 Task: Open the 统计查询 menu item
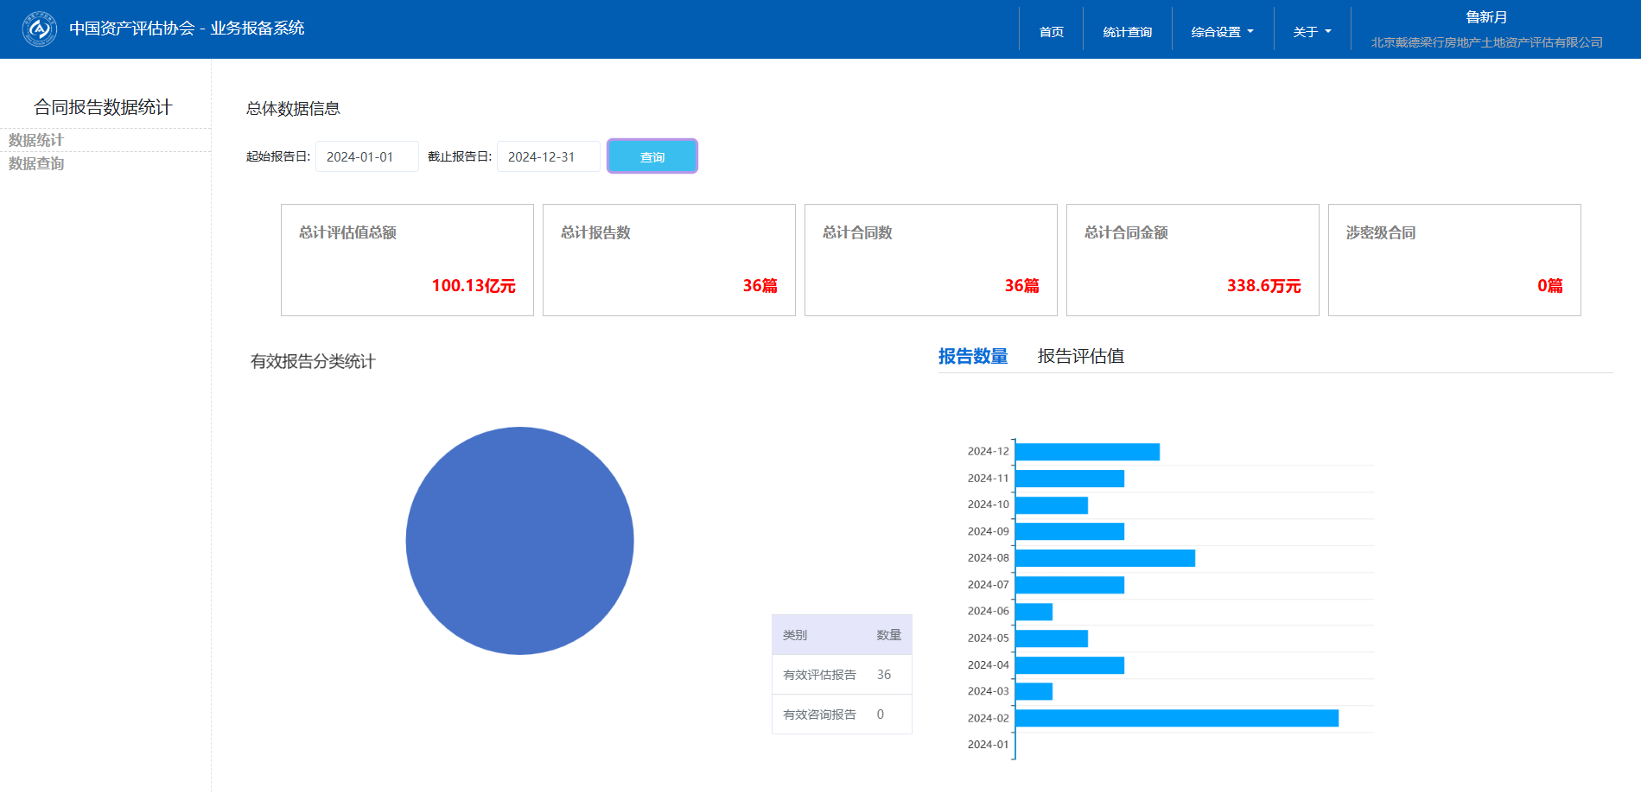(1127, 32)
